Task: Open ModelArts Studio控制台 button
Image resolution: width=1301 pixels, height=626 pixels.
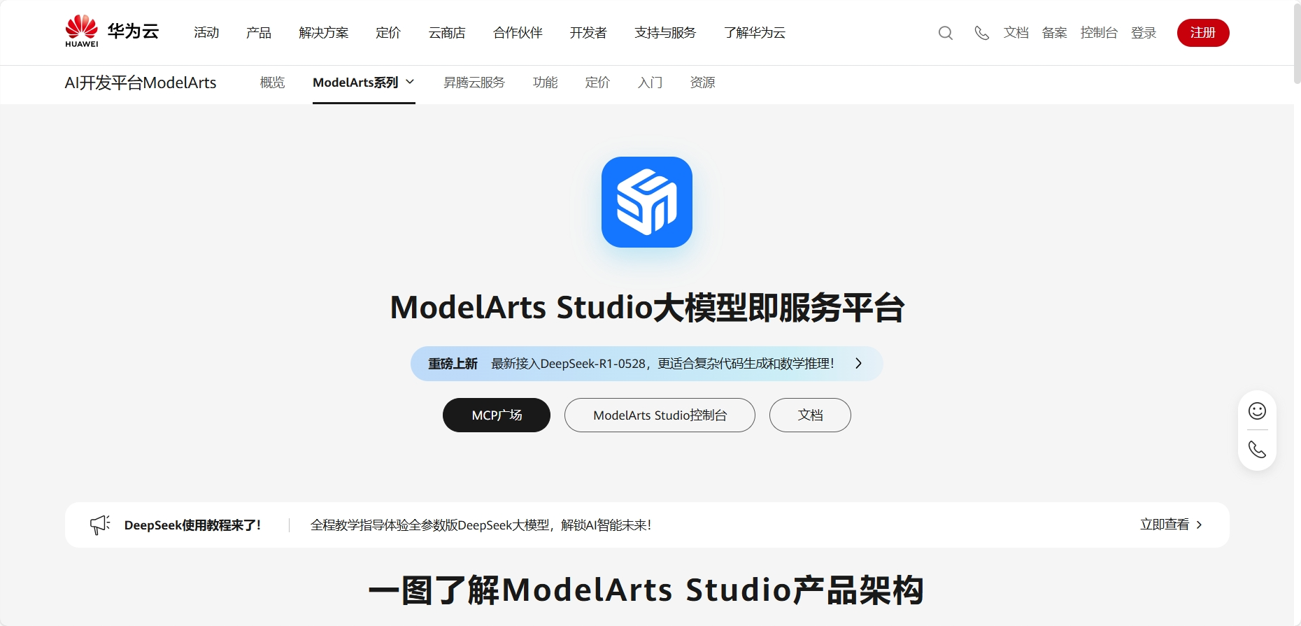Action: (660, 415)
